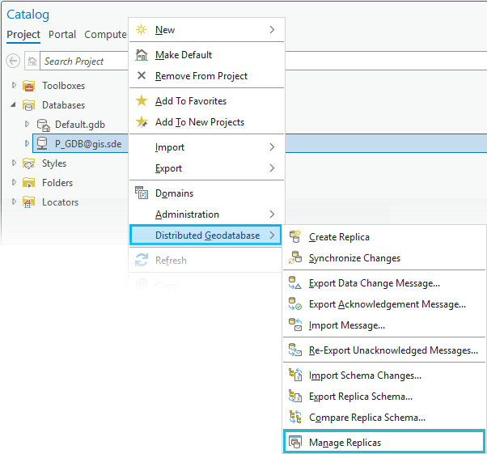This screenshot has width=487, height=454.
Task: Choose Synchronize Changes in submenu
Action: (384, 258)
